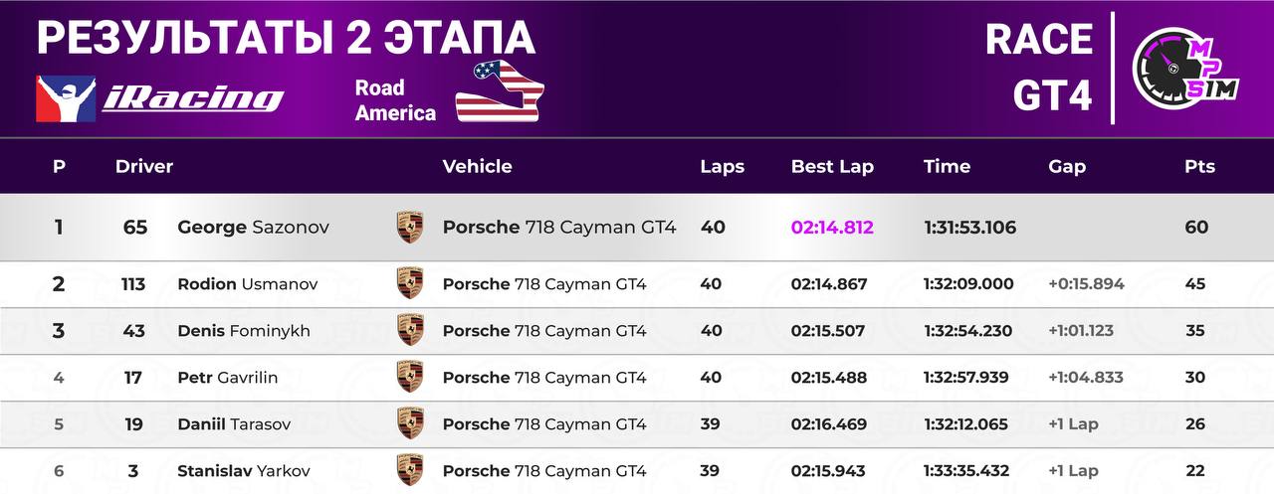
Task: Click the RACE GT4 title text
Action: coord(1038,68)
